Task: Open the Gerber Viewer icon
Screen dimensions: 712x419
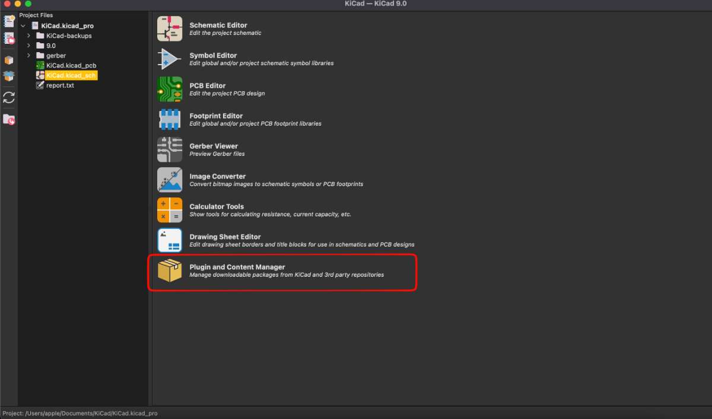Action: click(x=170, y=149)
